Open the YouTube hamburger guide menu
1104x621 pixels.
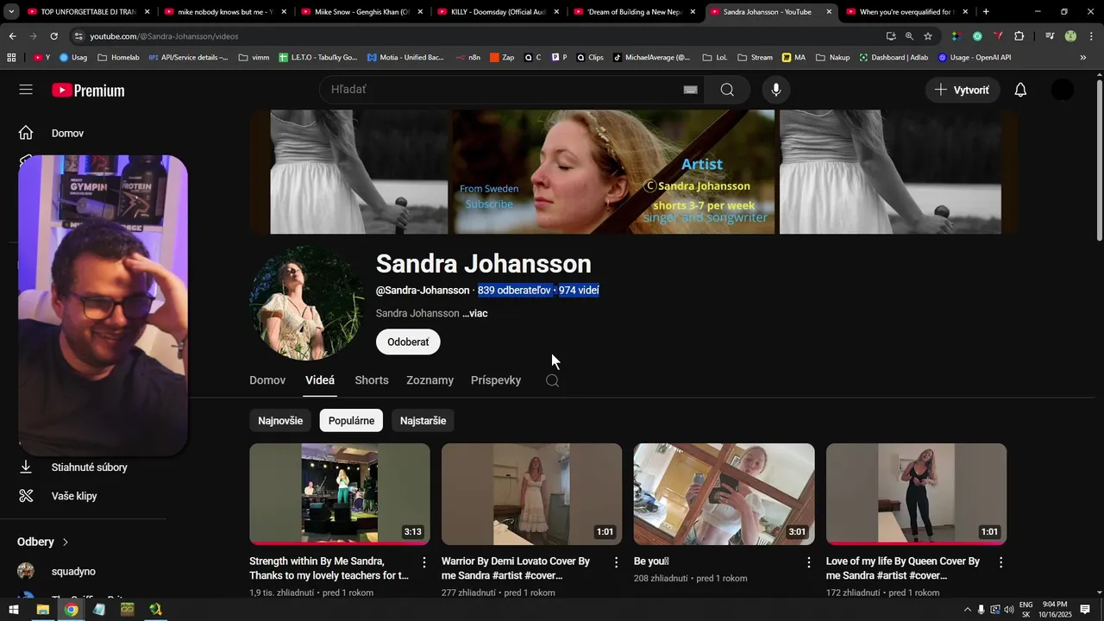[x=26, y=90]
